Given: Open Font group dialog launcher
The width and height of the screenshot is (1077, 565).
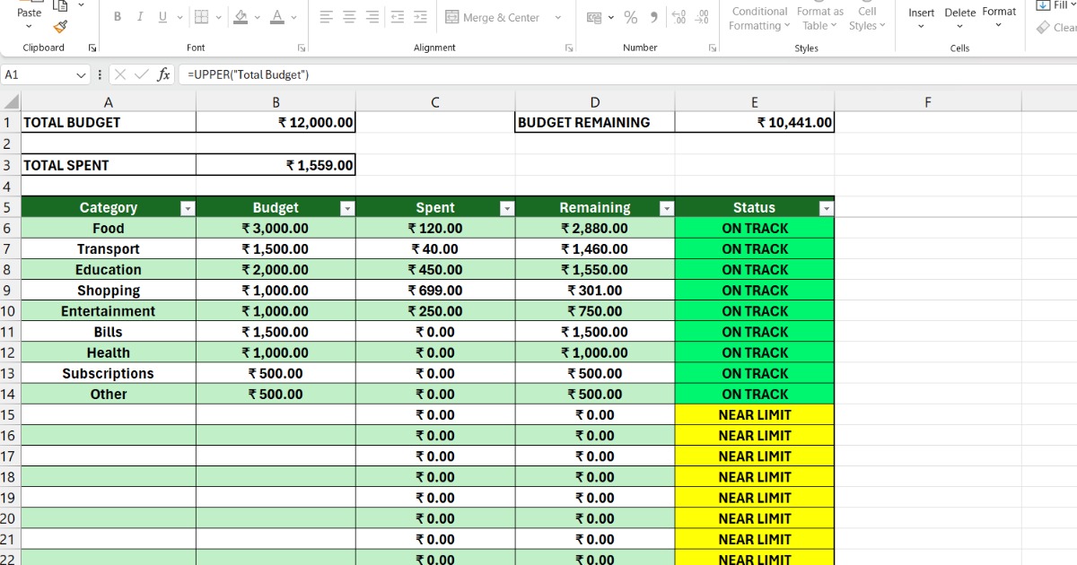Looking at the screenshot, I should tap(302, 48).
